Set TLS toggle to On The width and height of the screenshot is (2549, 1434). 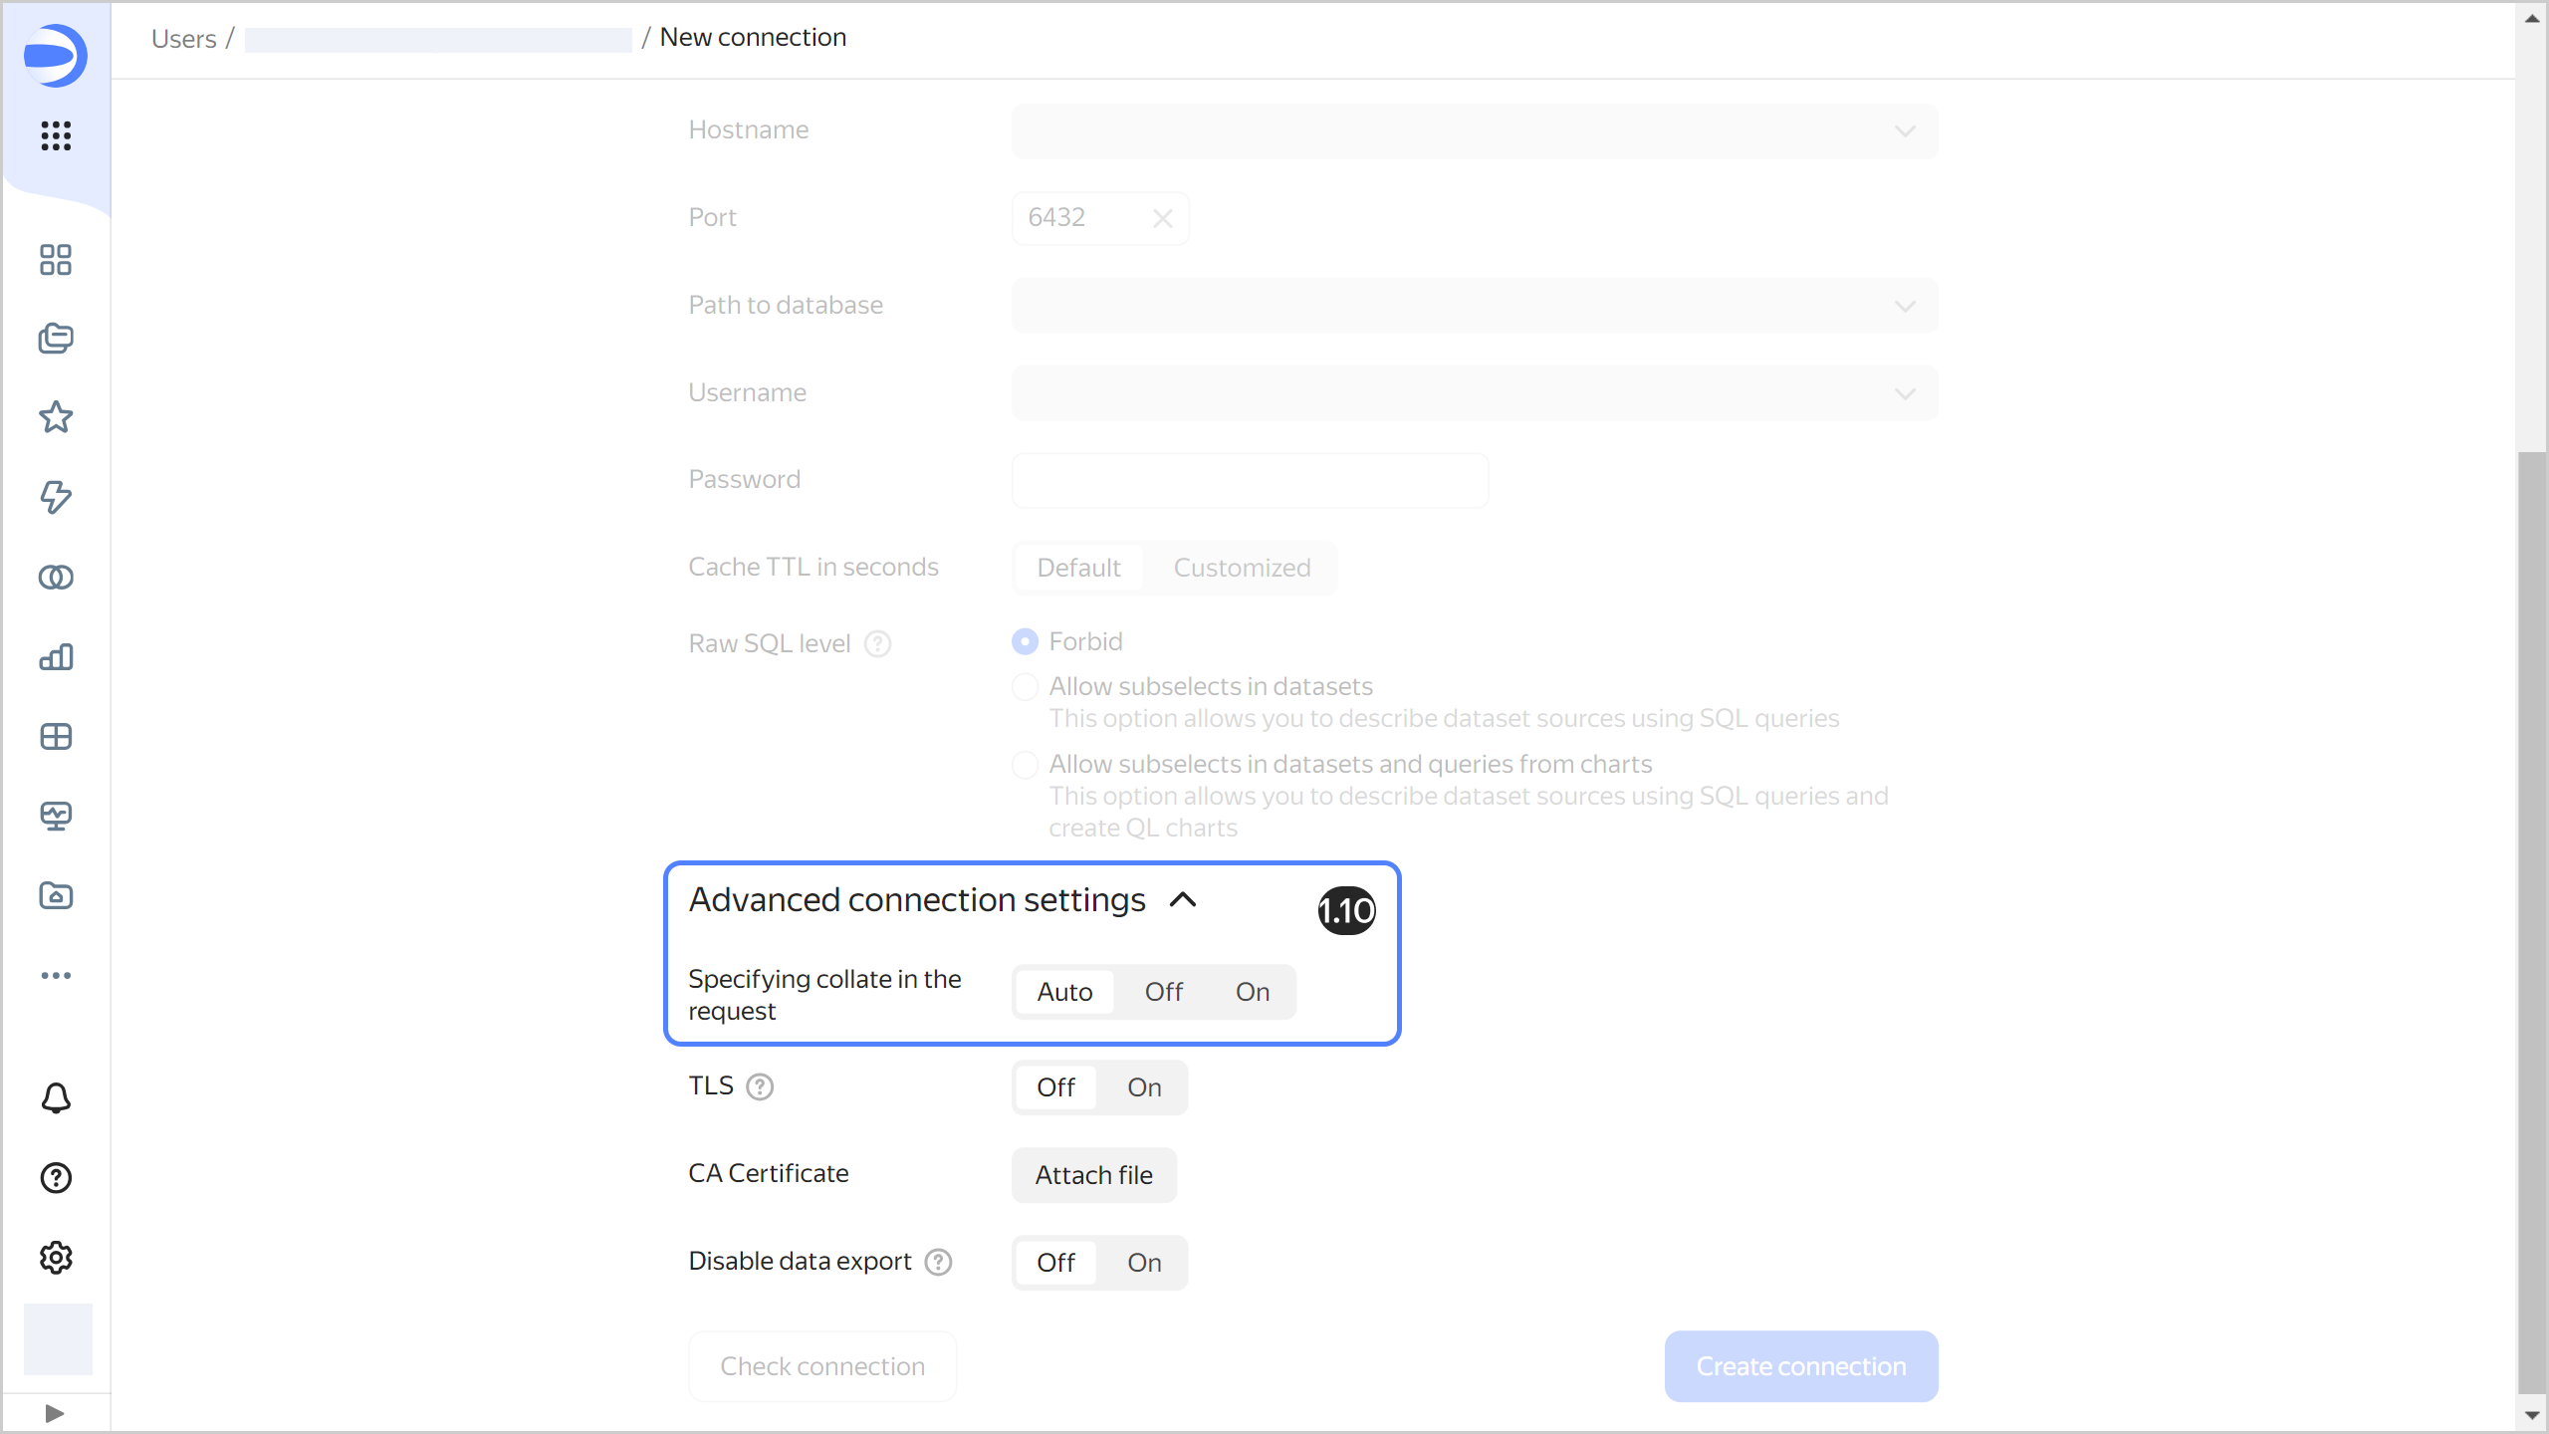tap(1144, 1087)
